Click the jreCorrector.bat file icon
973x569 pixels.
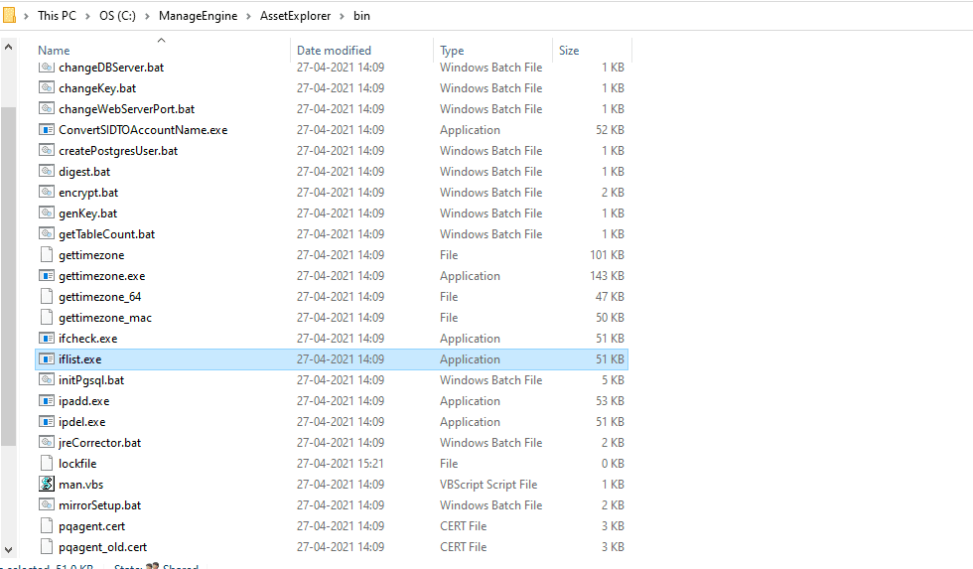(47, 443)
